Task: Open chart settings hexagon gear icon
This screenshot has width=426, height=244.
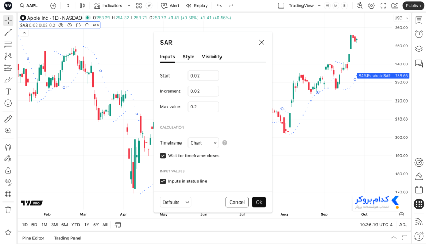Action: tap(371, 6)
